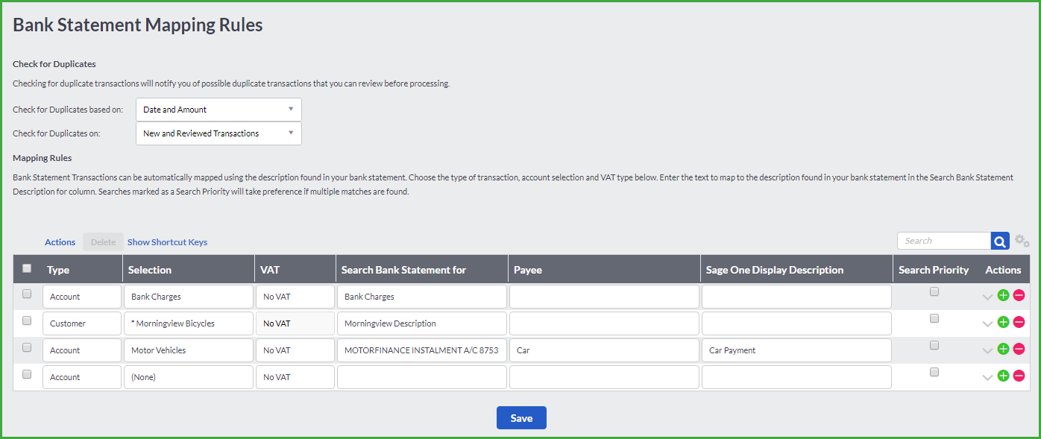Viewport: 1041px width, 439px height.
Task: Open the Show Shortcut Keys link
Action: 167,242
